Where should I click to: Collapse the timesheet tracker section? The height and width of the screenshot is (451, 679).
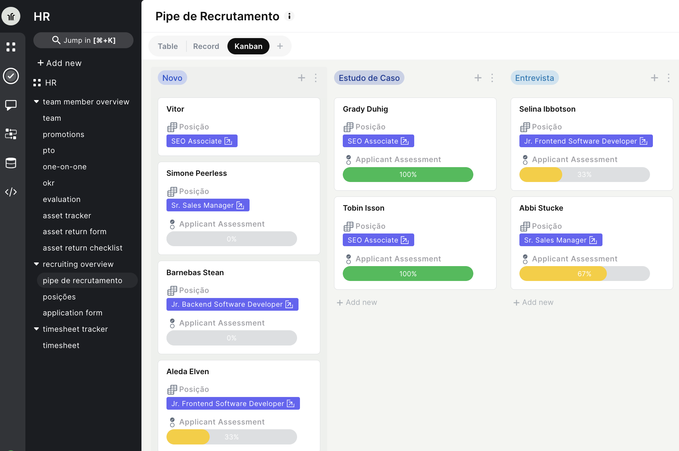coord(36,329)
